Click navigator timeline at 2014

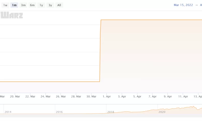(x=8, y=112)
